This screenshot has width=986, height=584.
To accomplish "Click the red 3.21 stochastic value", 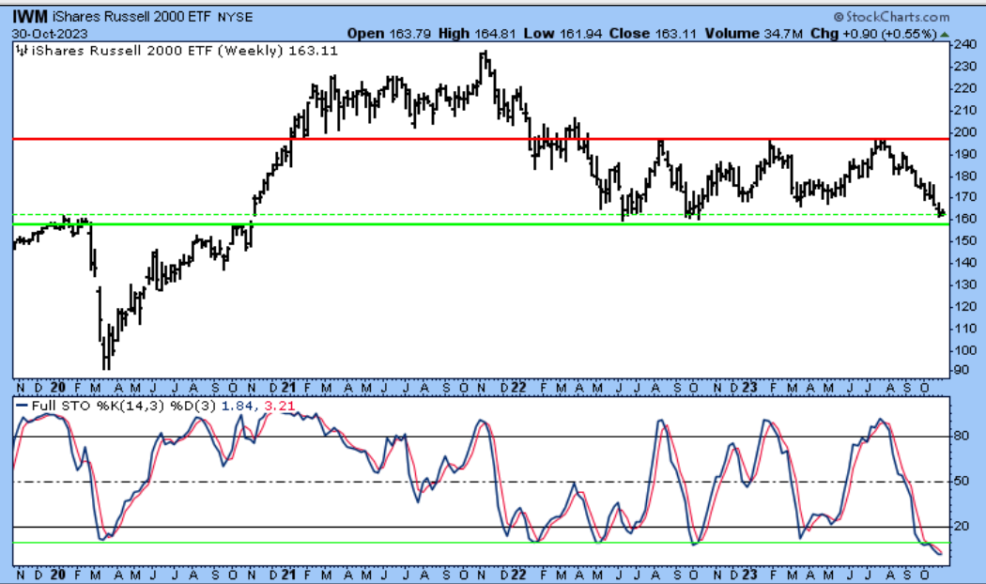I will 279,407.
